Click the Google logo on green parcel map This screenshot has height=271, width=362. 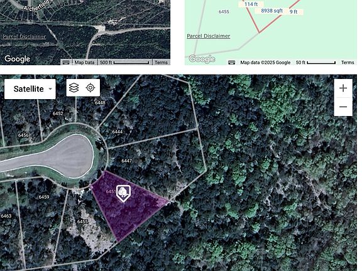point(202,59)
